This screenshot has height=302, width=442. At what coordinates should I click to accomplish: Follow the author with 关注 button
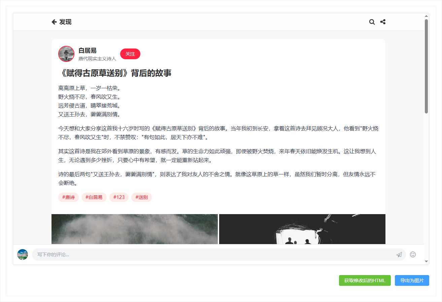pyautogui.click(x=130, y=54)
